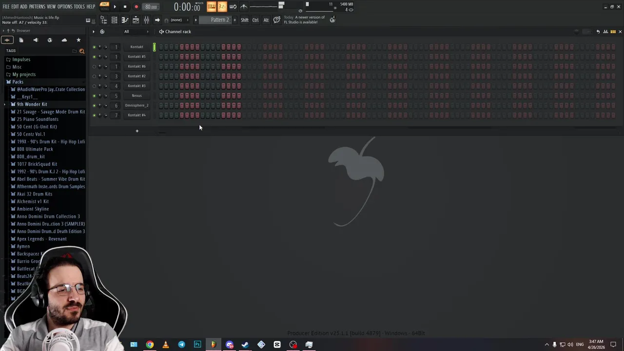Open the PATTERNS menu
The height and width of the screenshot is (351, 624).
37,6
